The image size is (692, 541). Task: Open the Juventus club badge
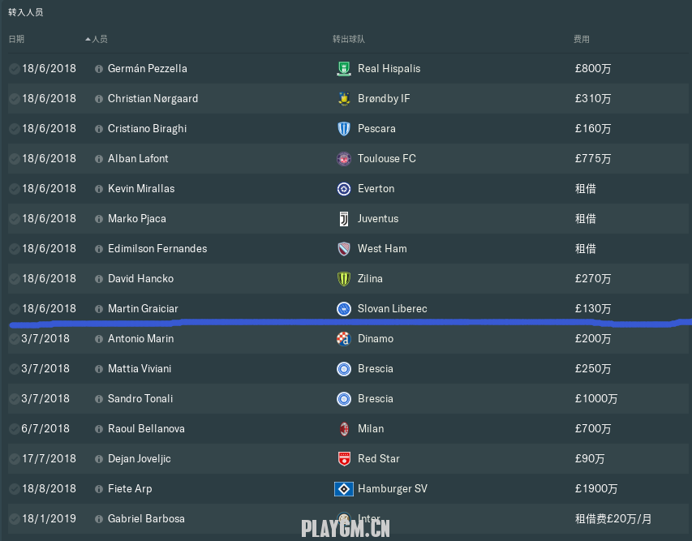[344, 219]
